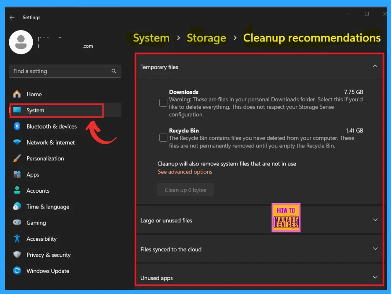This screenshot has width=391, height=294.
Task: Go to Accessibility settings
Action: [x=65, y=238]
